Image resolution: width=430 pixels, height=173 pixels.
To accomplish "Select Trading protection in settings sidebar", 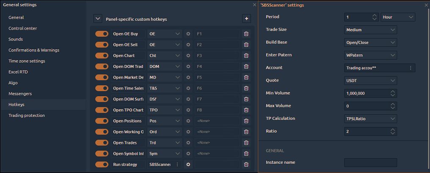I will 27,116.
